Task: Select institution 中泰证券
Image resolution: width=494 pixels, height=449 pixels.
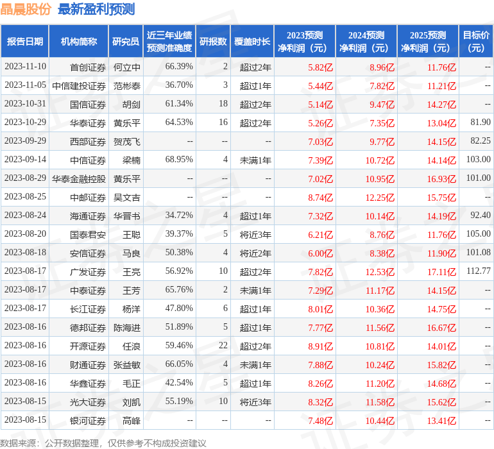Action: tap(88, 290)
